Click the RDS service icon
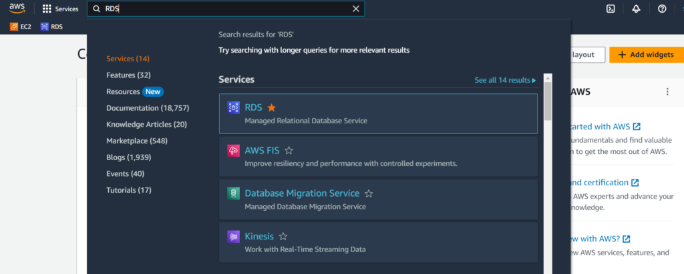Screen dimensions: 684x274 (233, 107)
